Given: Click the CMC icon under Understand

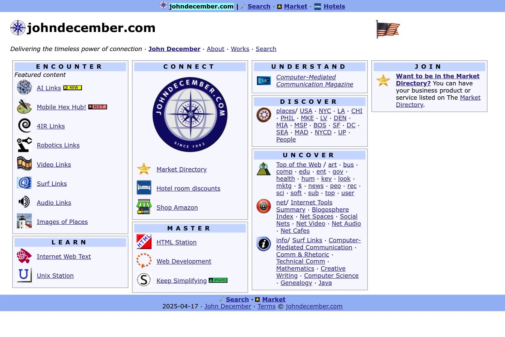Looking at the screenshot, I should click(x=264, y=81).
